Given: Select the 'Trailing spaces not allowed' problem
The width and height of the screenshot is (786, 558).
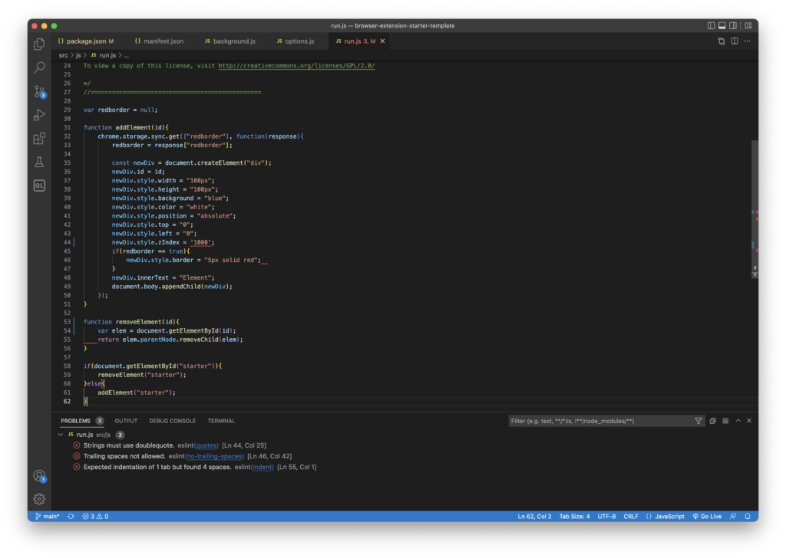Looking at the screenshot, I should [405, 456].
